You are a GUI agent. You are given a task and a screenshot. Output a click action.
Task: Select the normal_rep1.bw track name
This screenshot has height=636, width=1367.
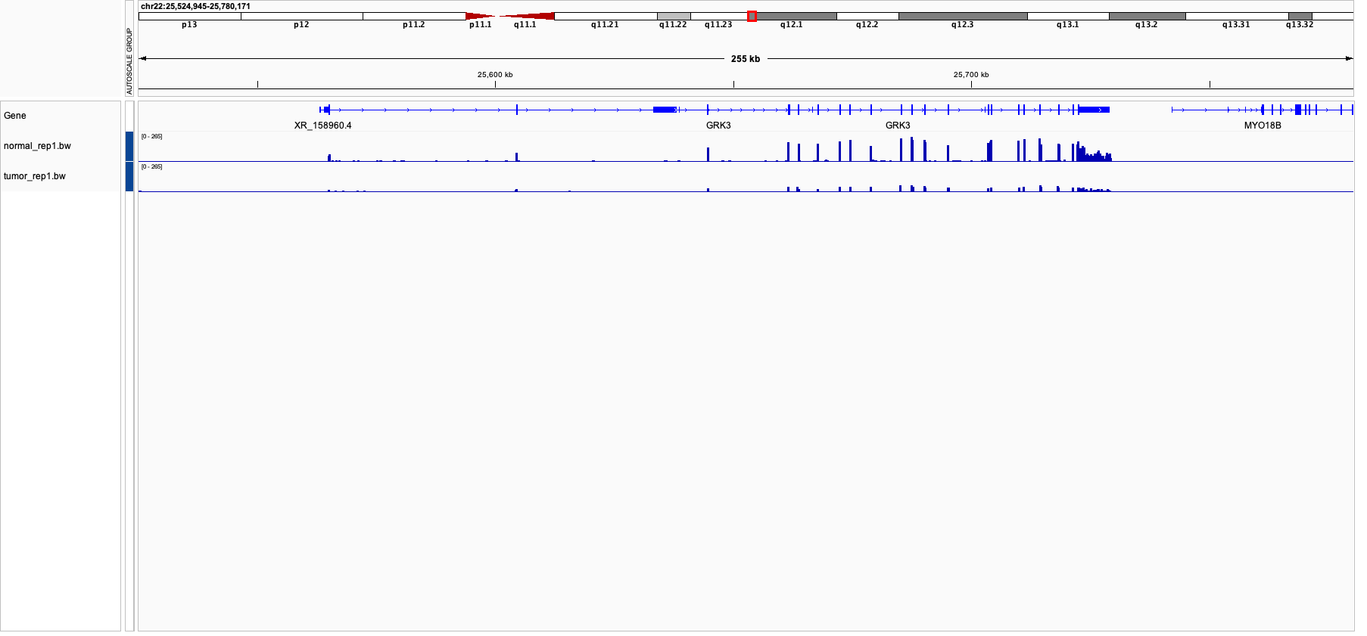pos(37,146)
